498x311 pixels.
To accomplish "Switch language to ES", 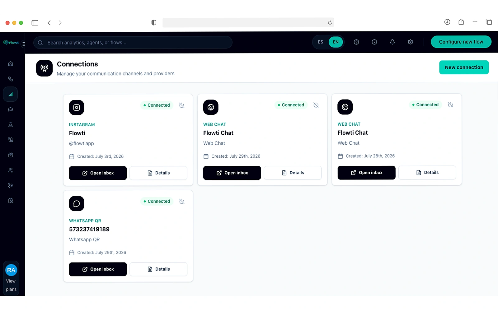I will point(321,42).
